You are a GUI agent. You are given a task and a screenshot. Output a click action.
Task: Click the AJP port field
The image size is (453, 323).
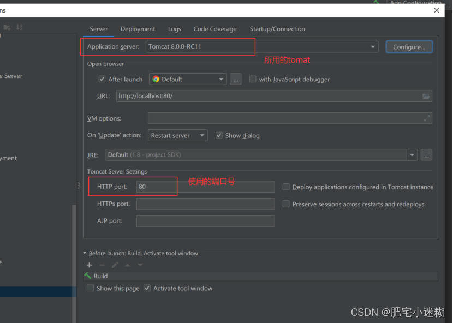tap(205, 221)
